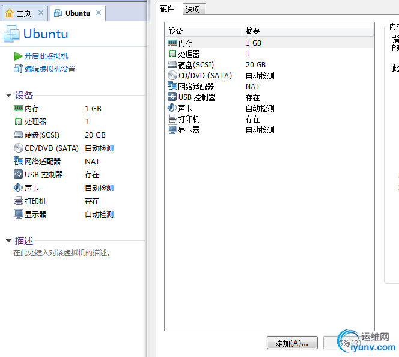Collapse the 设备 section triangle

(x=8, y=95)
